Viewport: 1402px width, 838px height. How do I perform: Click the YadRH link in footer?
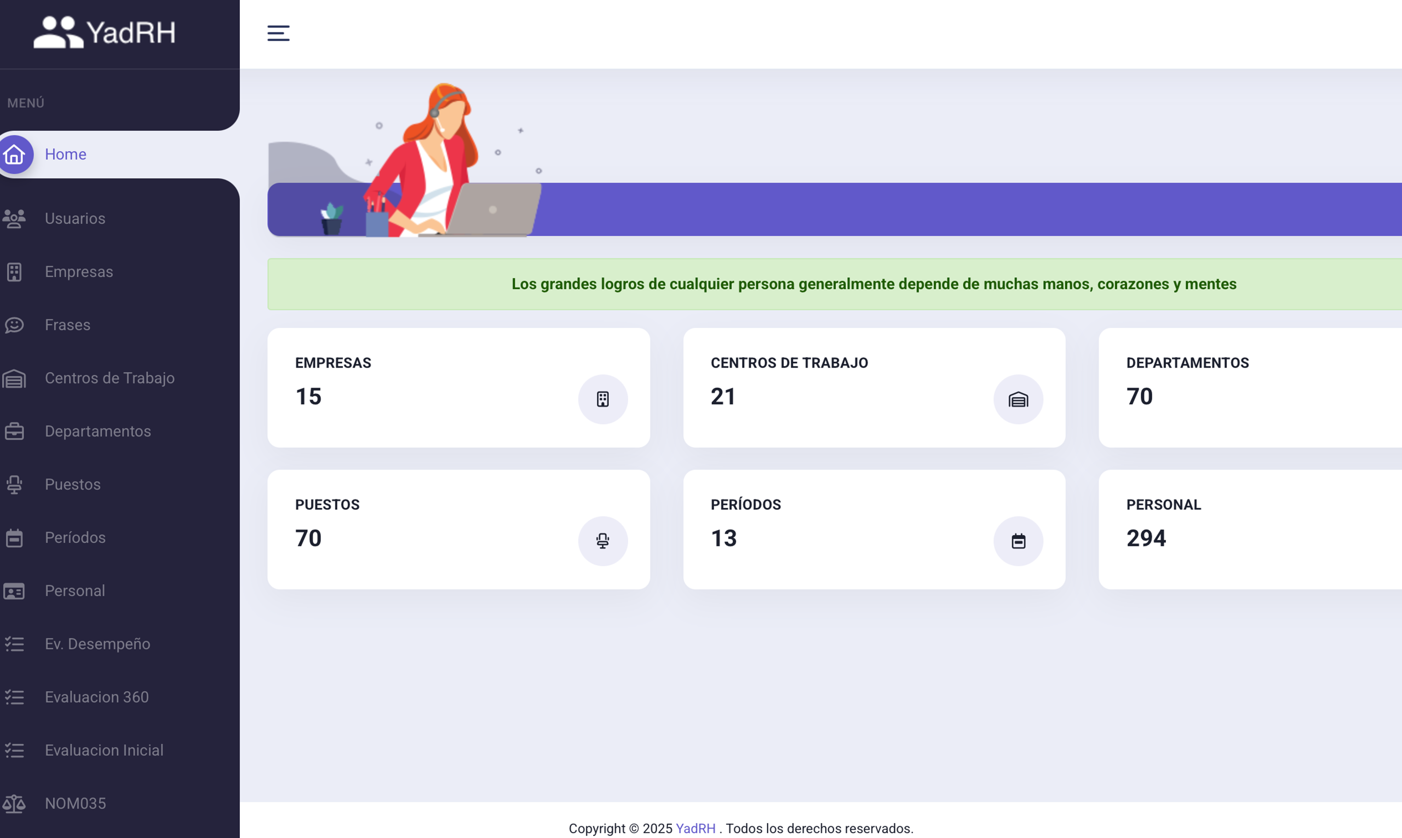pyautogui.click(x=695, y=828)
